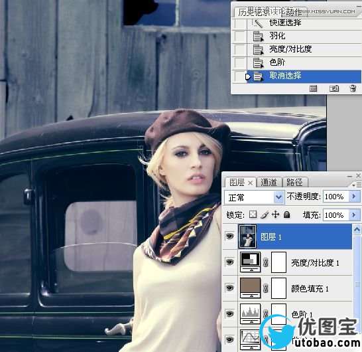This screenshot has height=352, width=362.
Task: Delete current history state with trash icon
Action: click(x=353, y=88)
